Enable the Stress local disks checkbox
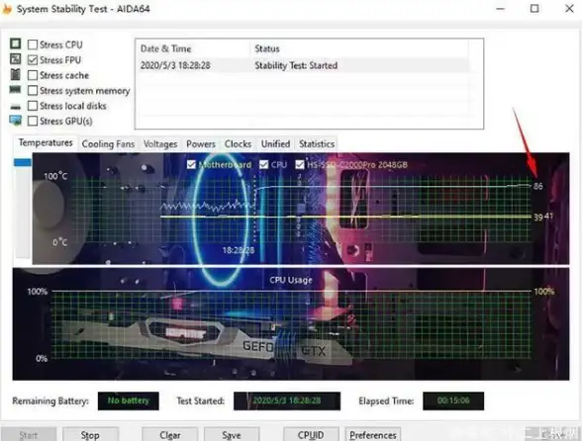The width and height of the screenshot is (582, 441). (33, 106)
